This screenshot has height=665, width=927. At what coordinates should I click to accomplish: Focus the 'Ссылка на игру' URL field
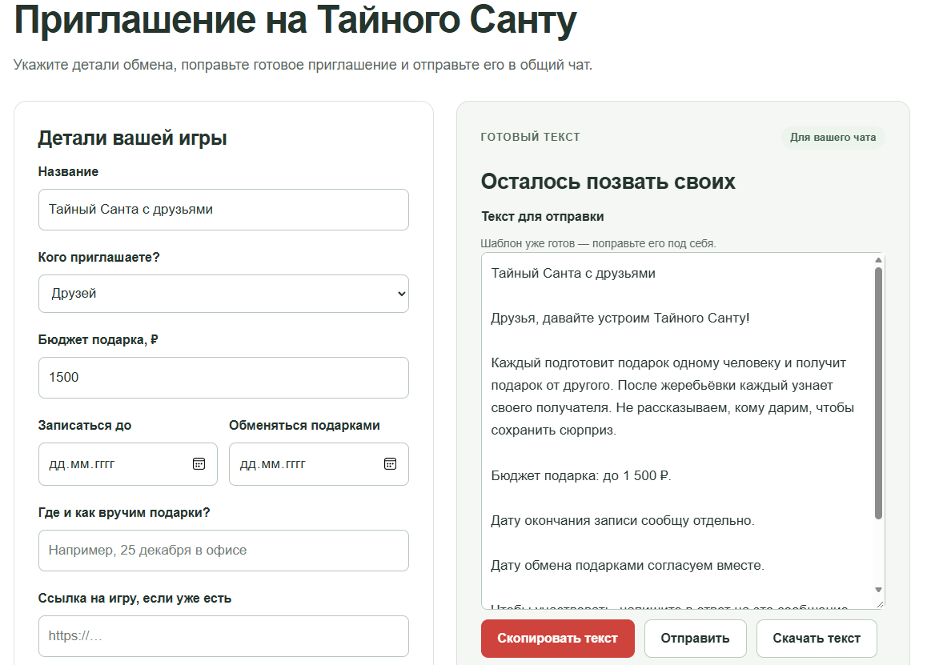click(x=223, y=636)
